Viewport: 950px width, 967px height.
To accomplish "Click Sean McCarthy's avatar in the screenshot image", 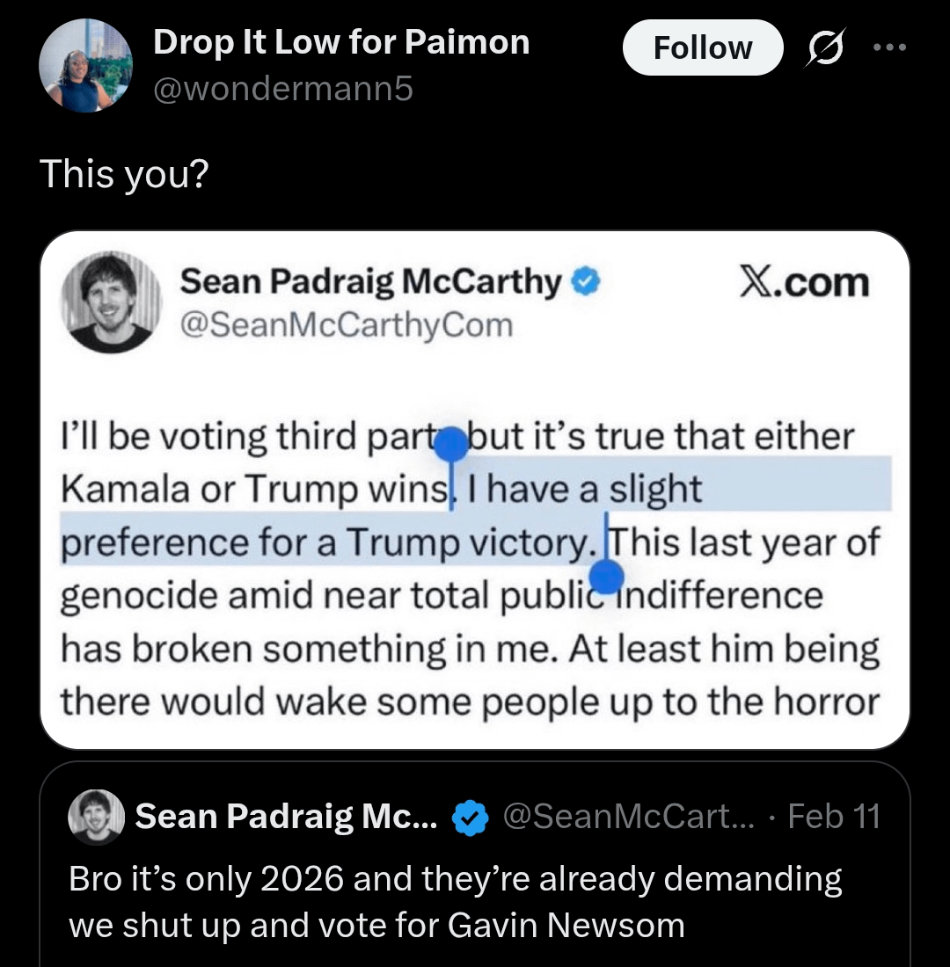I will click(x=111, y=302).
